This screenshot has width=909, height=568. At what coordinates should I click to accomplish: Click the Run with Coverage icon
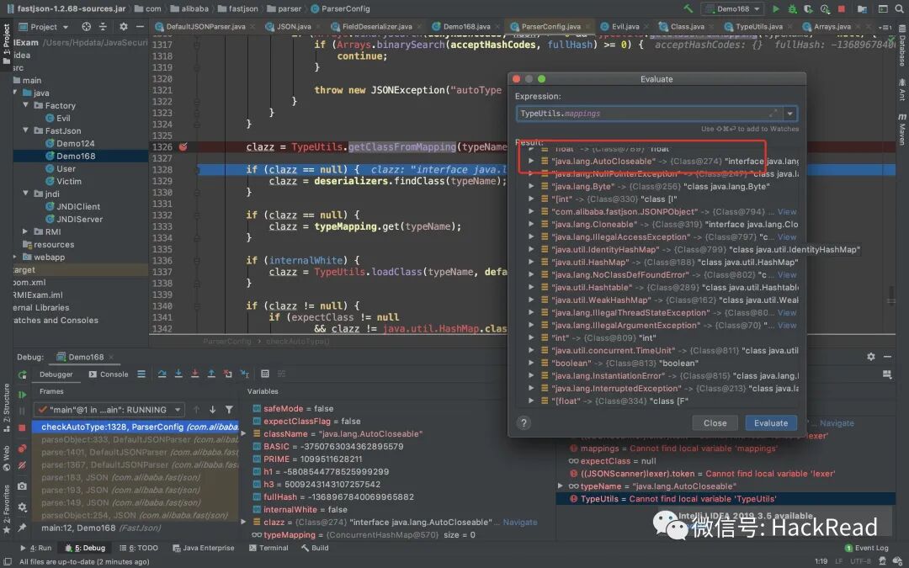808,8
